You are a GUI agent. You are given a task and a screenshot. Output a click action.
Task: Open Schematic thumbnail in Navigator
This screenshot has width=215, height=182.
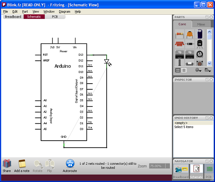click(197, 171)
